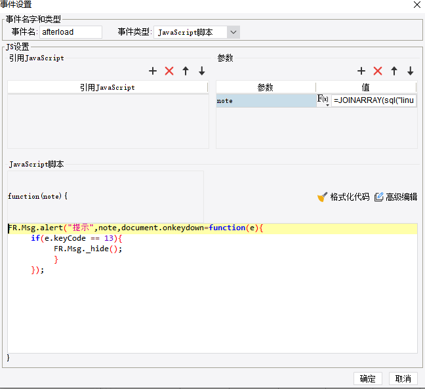Image resolution: width=425 pixels, height=389 pixels.
Task: Expand the 事件类型 dropdown arrow
Action: 233,32
